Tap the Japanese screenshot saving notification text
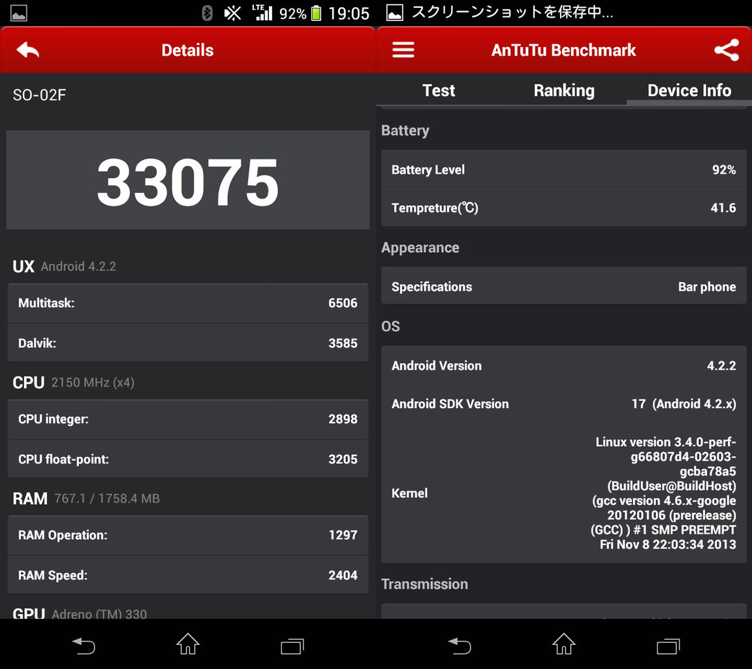This screenshot has width=752, height=669. pos(512,12)
